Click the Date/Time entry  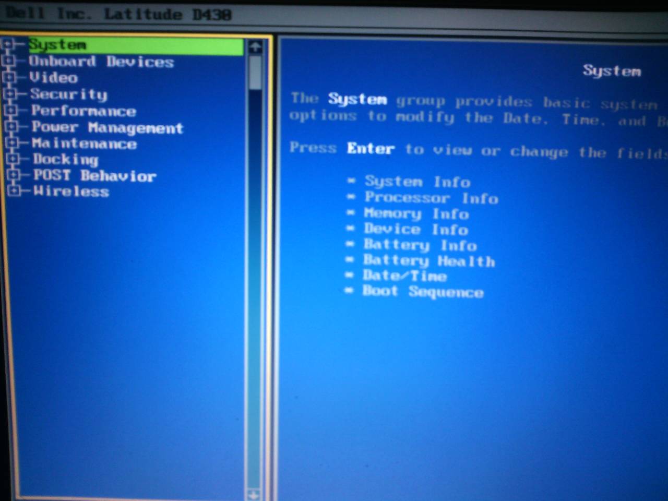coord(405,276)
